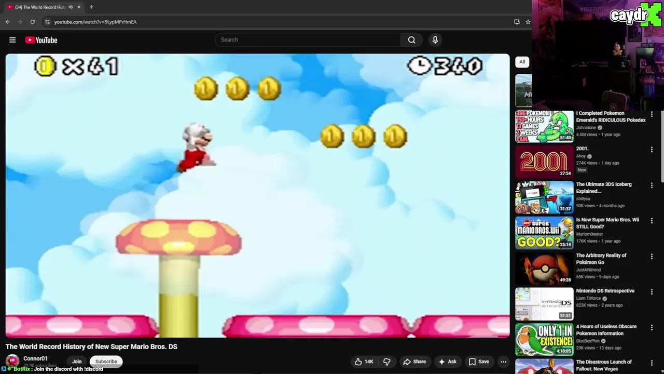Open options menu for Obscure Pokemon Information video
The width and height of the screenshot is (664, 374).
click(652, 328)
